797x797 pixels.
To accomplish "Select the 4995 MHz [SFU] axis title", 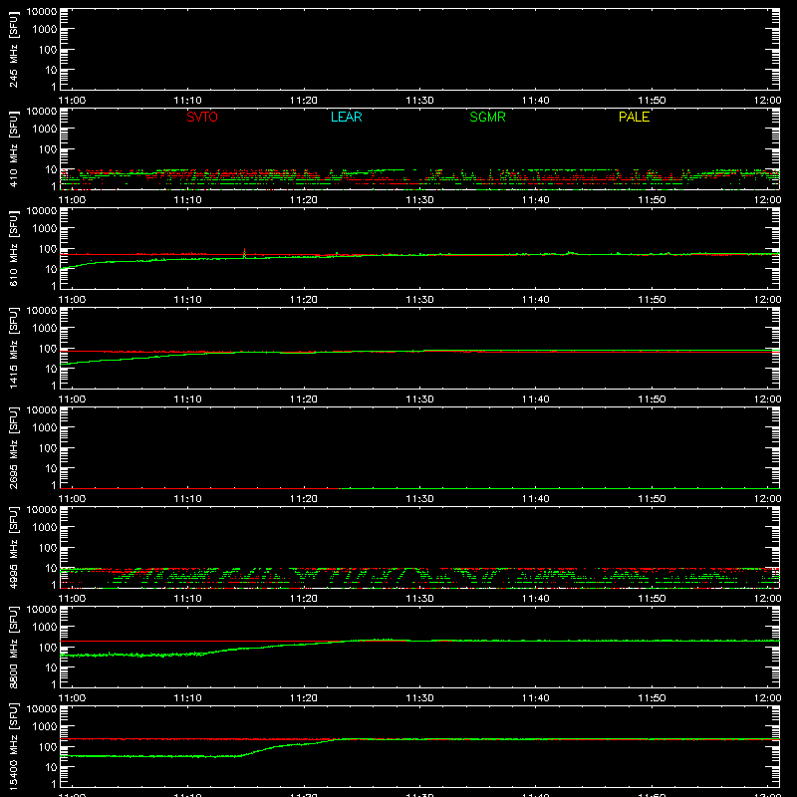I will tap(13, 547).
